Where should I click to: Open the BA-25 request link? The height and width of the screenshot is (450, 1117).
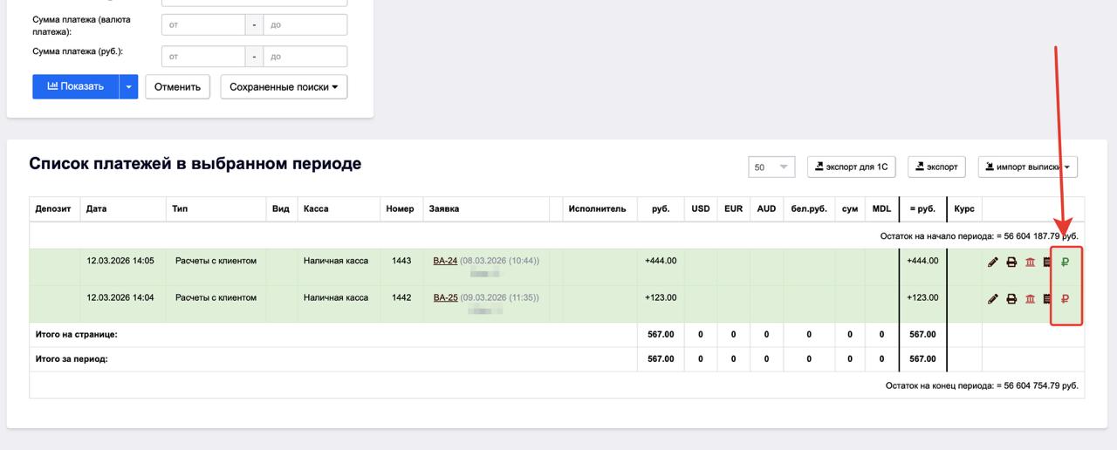coord(445,297)
